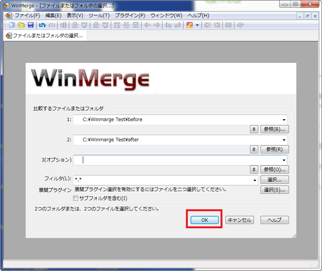Screen dimensions: 322x271
Task: Click the plugin 選択(S)... button
Action: pos(275,189)
